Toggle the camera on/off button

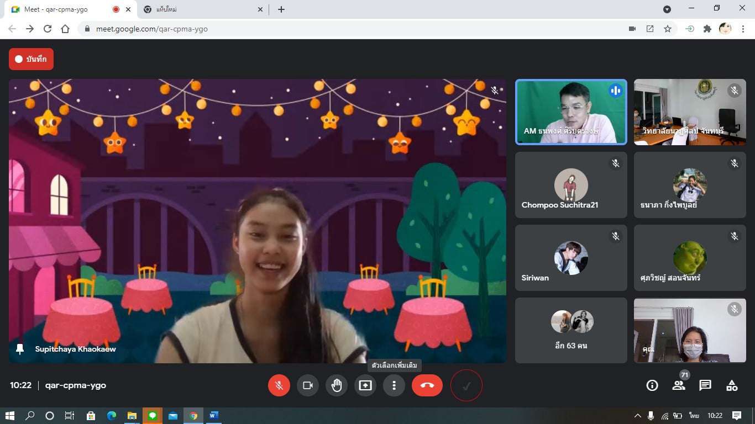coord(308,385)
